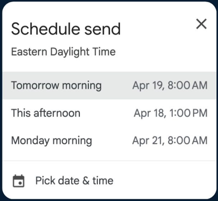Viewport: 218px width, 201px height.
Task: Select Monday morning schedule option
Action: coord(109,141)
